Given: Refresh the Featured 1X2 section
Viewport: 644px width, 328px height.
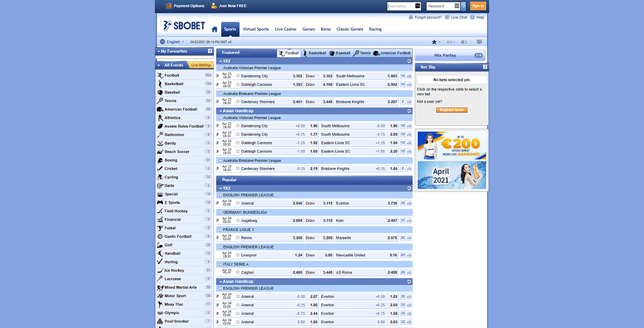Looking at the screenshot, I should (409, 61).
